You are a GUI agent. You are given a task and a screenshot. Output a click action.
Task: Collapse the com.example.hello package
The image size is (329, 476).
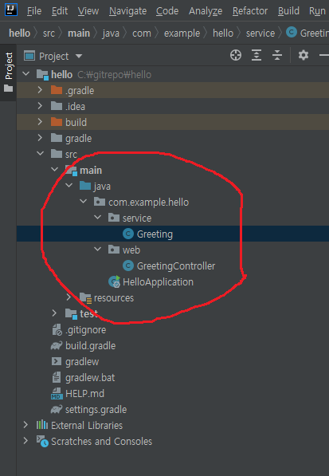point(83,201)
